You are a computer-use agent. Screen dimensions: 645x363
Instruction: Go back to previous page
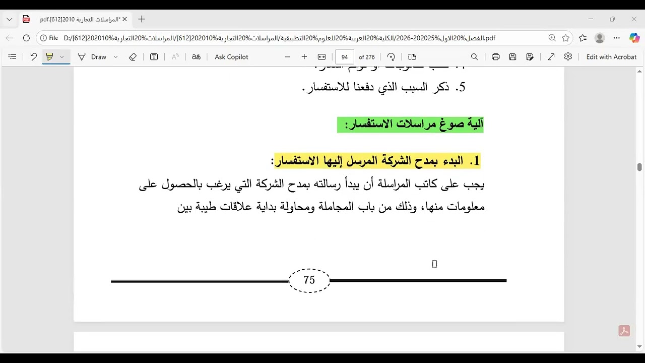[x=10, y=38]
